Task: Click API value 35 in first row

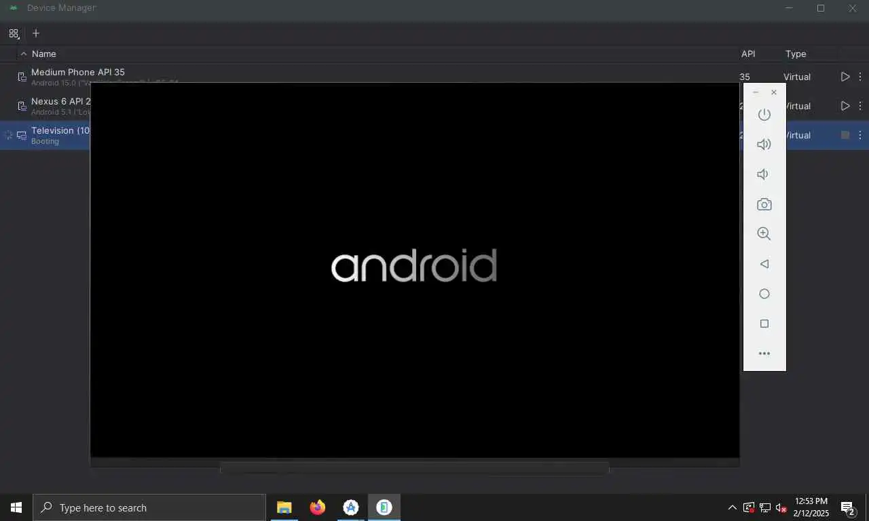Action: click(x=745, y=77)
